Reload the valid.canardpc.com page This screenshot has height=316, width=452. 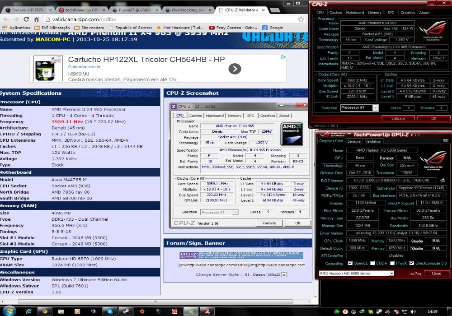26,19
